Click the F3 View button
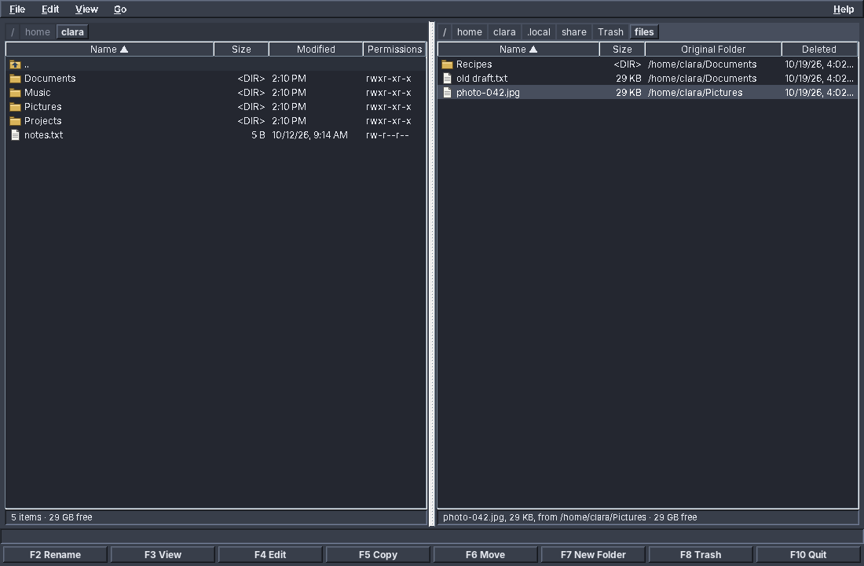The height and width of the screenshot is (566, 864). [x=163, y=554]
